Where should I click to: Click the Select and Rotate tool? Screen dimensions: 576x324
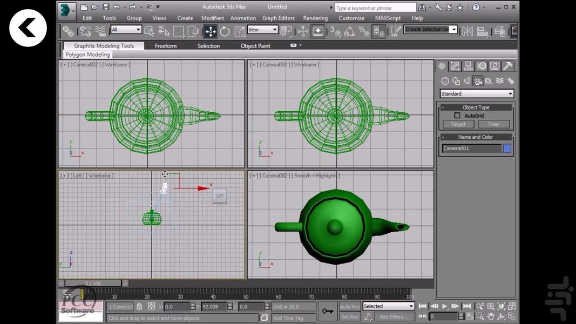click(225, 31)
